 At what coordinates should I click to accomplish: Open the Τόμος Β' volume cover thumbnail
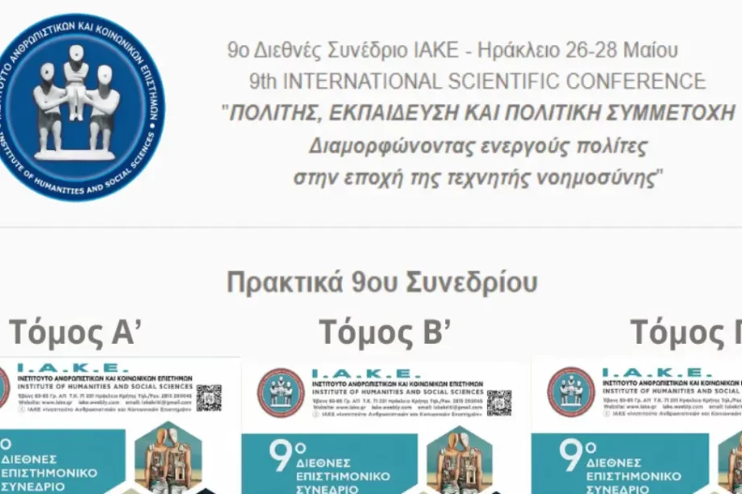click(386, 428)
